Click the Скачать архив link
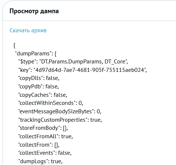This screenshot has height=165, width=176. click(x=28, y=30)
